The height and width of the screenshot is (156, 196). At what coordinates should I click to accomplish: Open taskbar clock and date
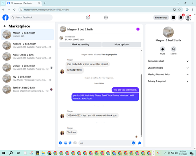tap(183, 153)
